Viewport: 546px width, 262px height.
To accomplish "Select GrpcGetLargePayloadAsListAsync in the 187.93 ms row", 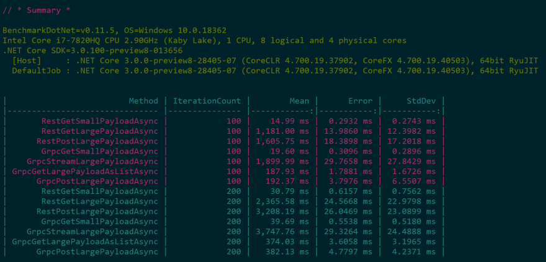I will pos(85,172).
